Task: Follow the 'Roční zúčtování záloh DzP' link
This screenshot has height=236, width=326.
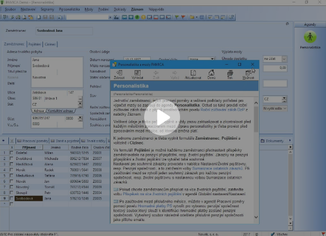Action: (223, 110)
